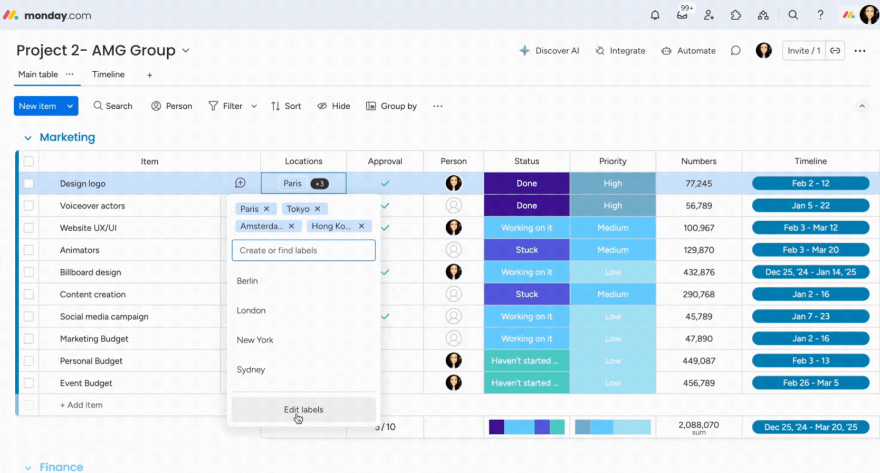
Task: Remove the Paris label chip
Action: tap(266, 209)
